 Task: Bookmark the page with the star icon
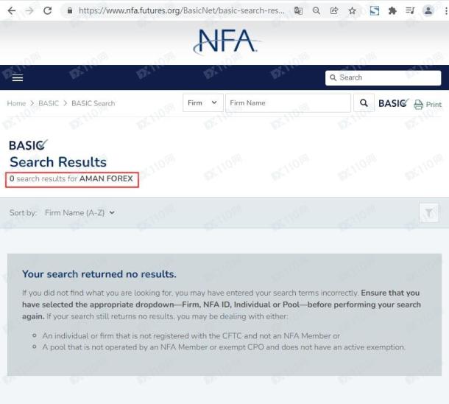(353, 11)
